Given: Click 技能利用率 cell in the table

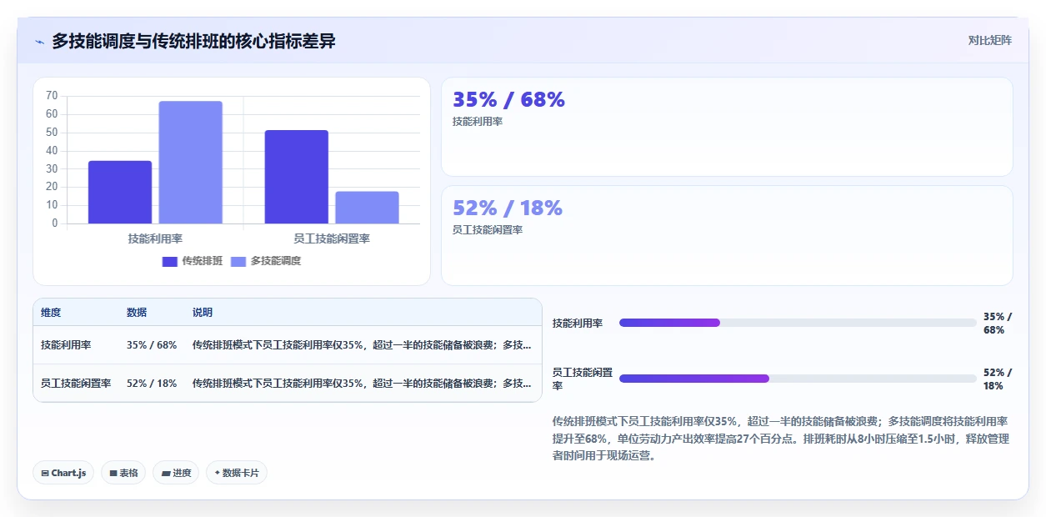Looking at the screenshot, I should click(66, 344).
